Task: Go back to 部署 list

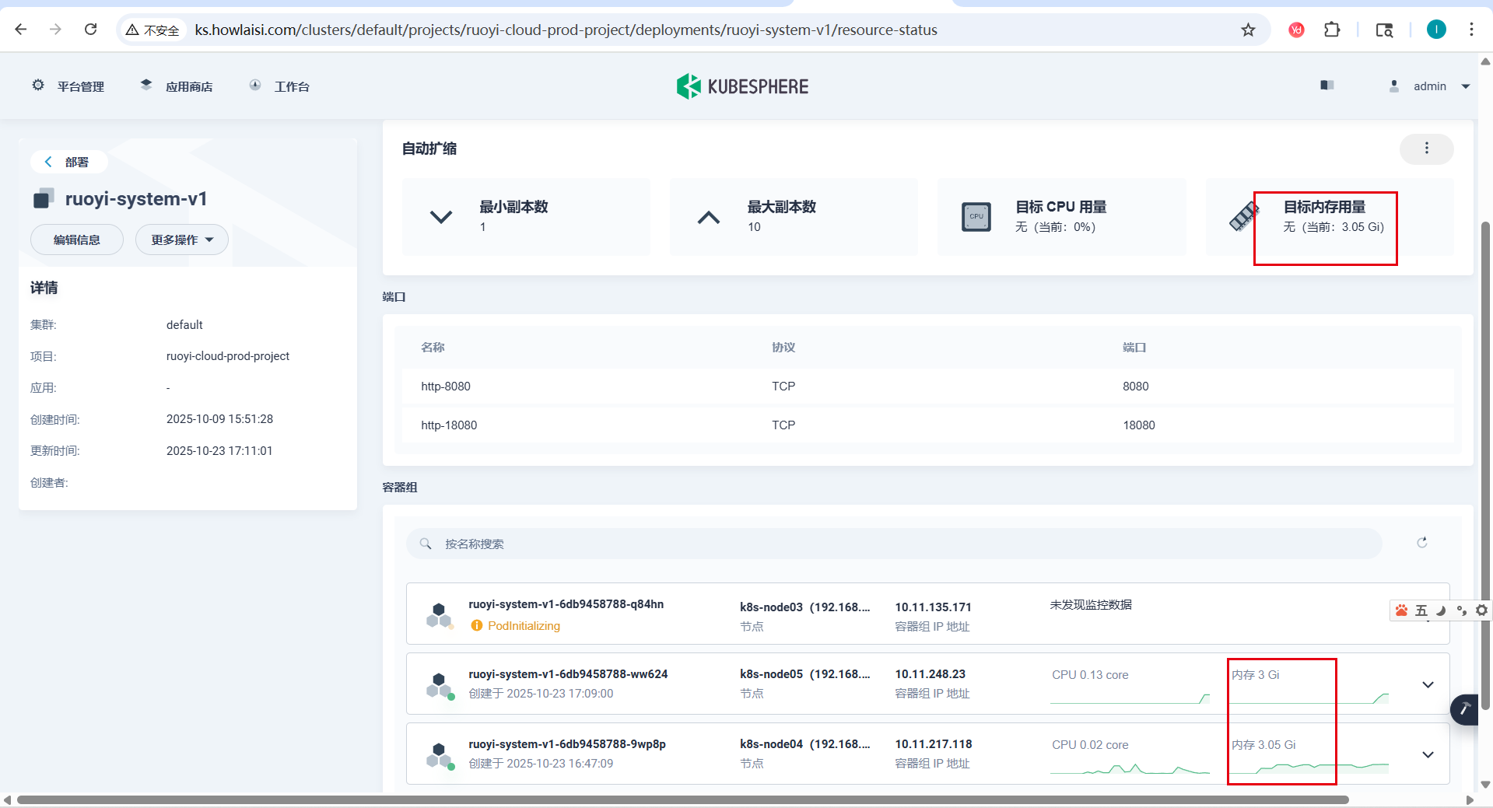Action: click(x=68, y=162)
